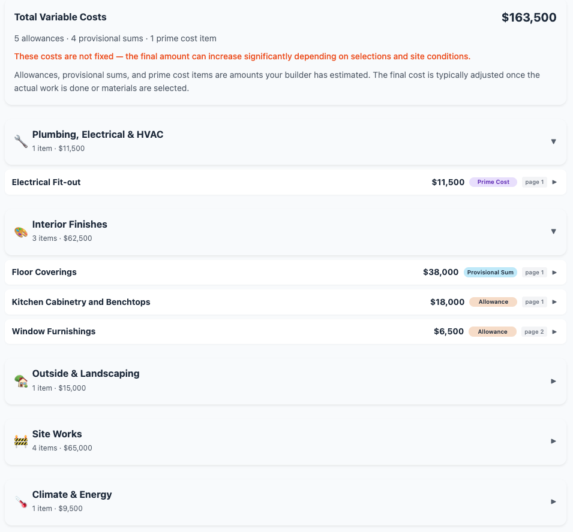
Task: Click the Total Variable Costs heading
Action: [x=60, y=17]
